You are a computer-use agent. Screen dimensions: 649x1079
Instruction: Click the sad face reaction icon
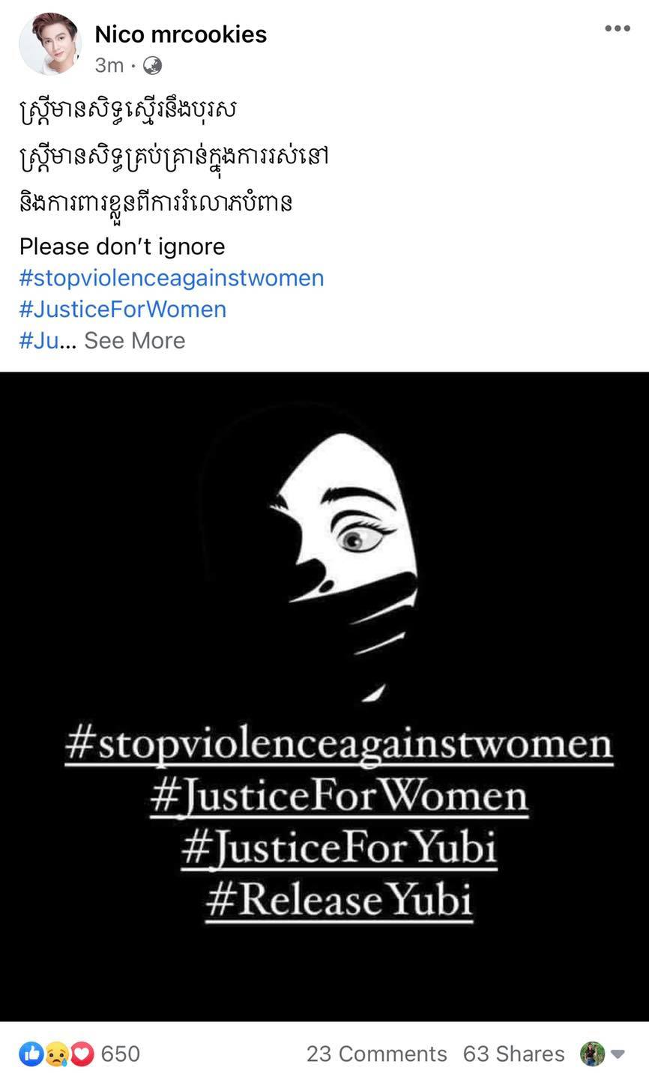[x=56, y=1054]
